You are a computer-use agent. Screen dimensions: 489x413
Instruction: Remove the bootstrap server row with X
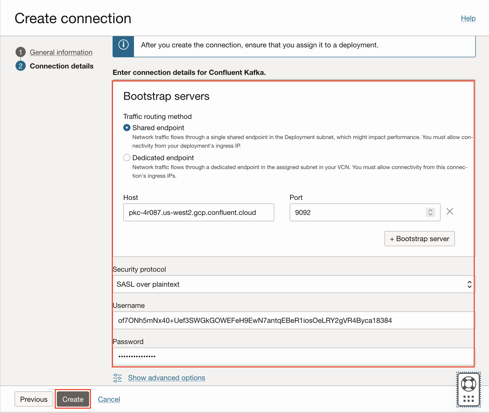tap(450, 212)
